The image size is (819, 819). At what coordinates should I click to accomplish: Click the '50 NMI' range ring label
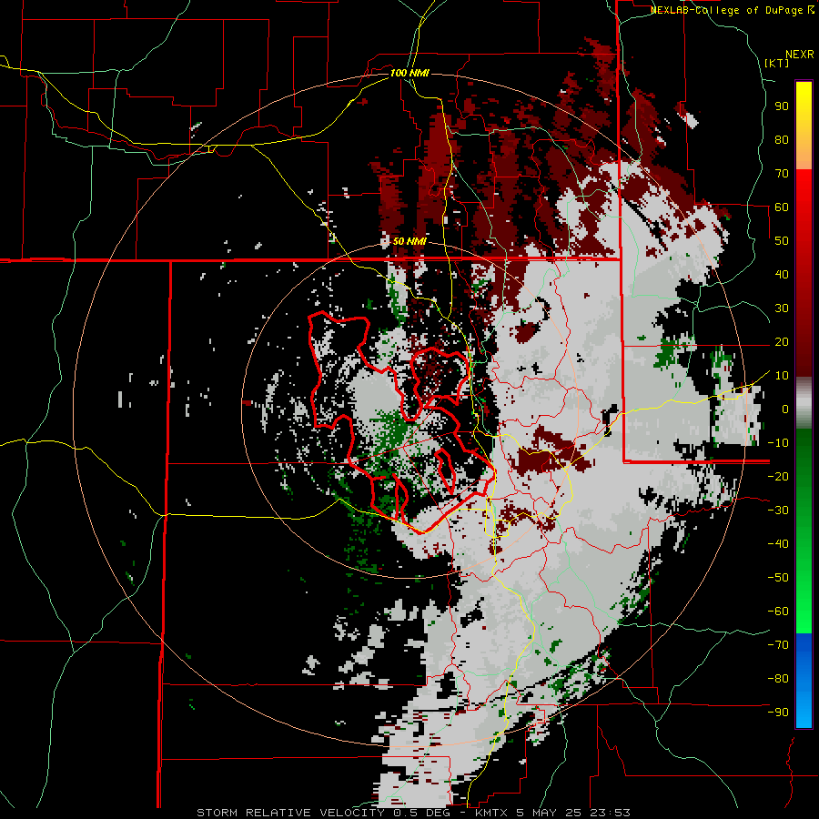(409, 241)
